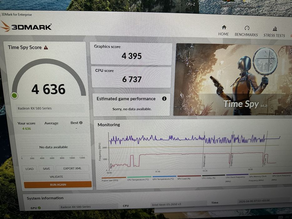The width and height of the screenshot is (292, 219).
Task: Click the 'No data available' text in score chart
Action: (54, 147)
